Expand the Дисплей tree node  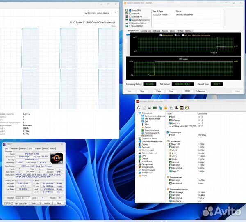click(137, 147)
